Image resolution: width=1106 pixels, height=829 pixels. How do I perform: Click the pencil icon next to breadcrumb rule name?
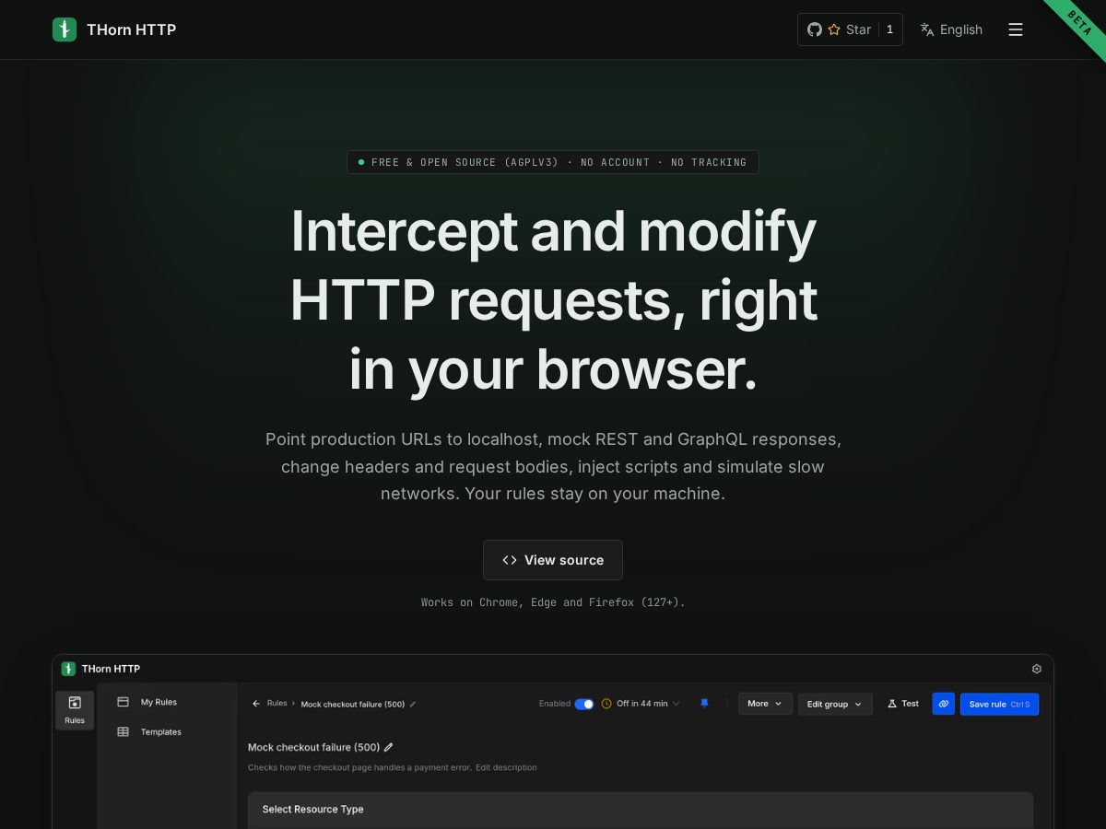point(413,705)
